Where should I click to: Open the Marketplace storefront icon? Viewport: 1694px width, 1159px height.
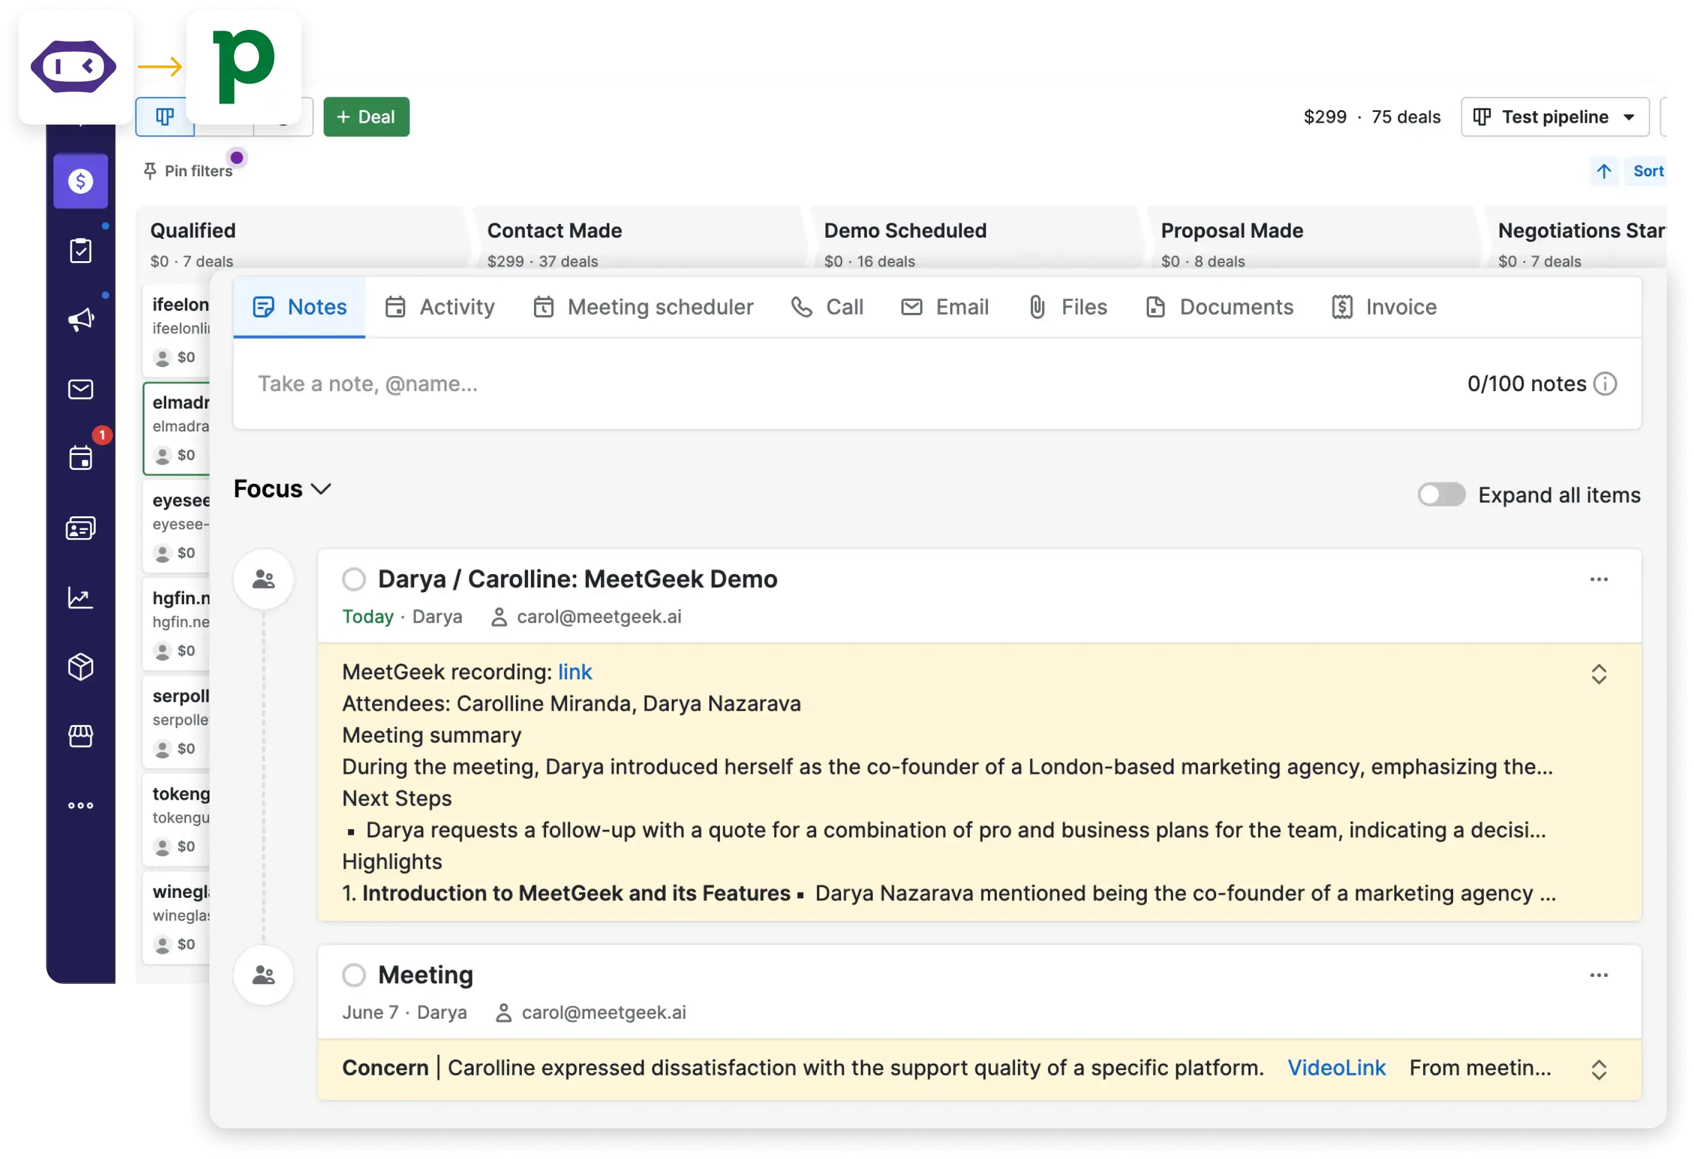pyautogui.click(x=80, y=736)
